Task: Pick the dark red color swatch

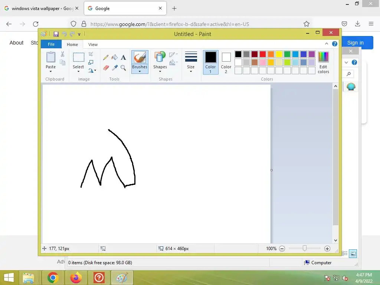Action: 255,54
